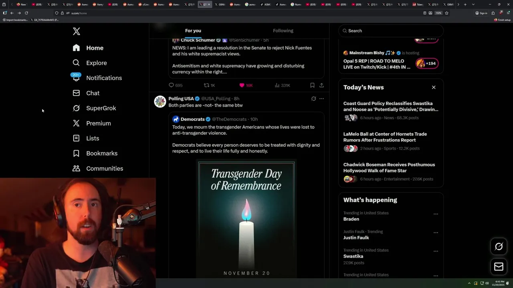Image resolution: width=513 pixels, height=288 pixels.
Task: Open SuperGrok from the sidebar
Action: [94, 108]
